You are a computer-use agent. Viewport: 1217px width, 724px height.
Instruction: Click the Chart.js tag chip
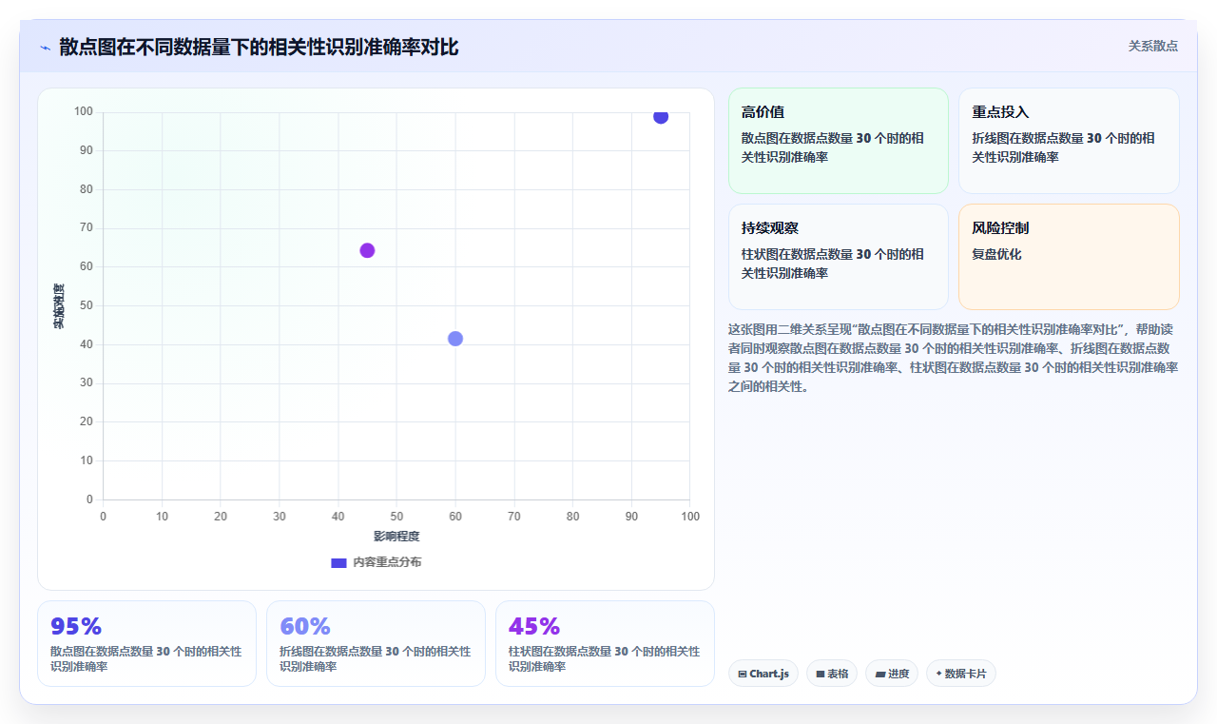763,674
